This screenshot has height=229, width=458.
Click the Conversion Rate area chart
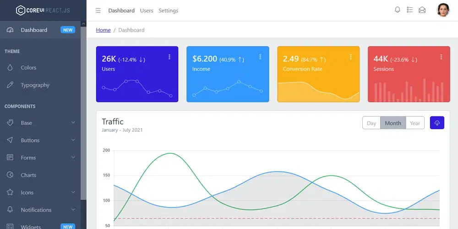[318, 92]
